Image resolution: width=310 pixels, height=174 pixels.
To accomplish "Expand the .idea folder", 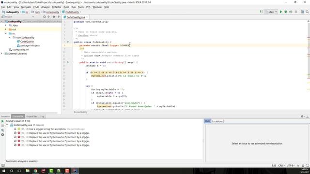I will (5, 25).
